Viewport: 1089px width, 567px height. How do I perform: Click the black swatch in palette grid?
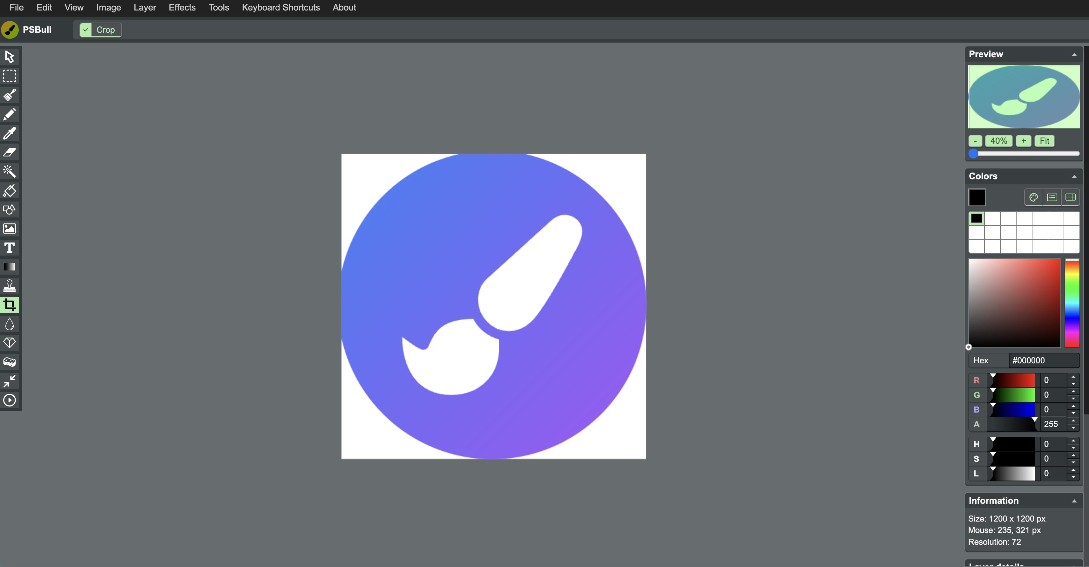coord(976,219)
